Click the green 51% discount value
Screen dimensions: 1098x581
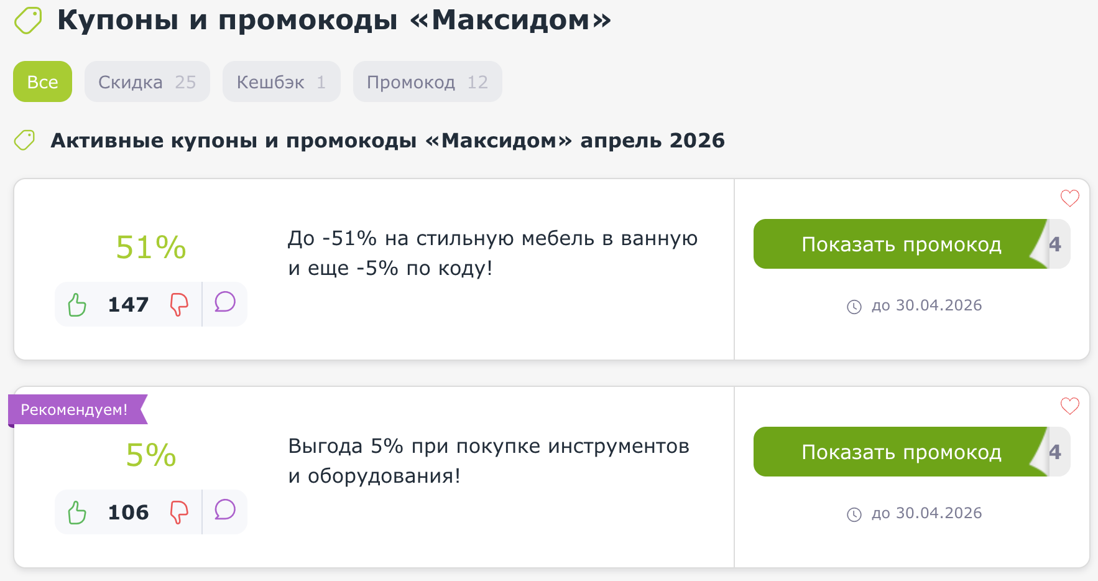[150, 247]
